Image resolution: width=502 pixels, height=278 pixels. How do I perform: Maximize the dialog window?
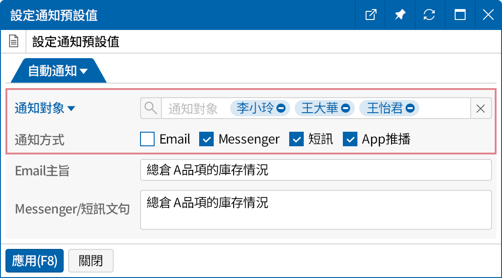[x=460, y=15]
